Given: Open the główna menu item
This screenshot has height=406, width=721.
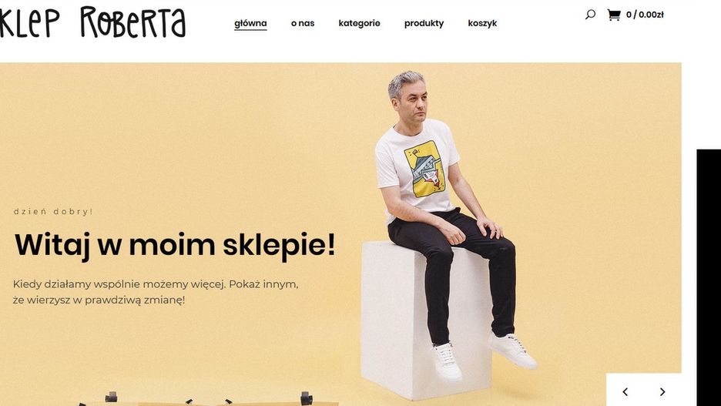Looking at the screenshot, I should pos(250,23).
